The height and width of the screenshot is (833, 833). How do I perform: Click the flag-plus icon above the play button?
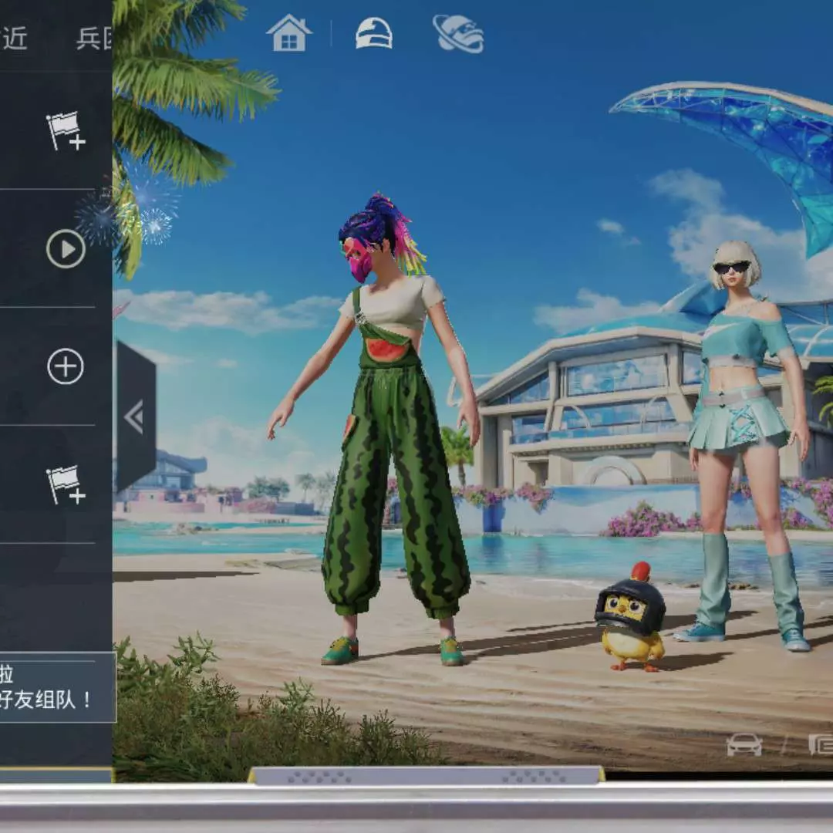[x=66, y=130]
